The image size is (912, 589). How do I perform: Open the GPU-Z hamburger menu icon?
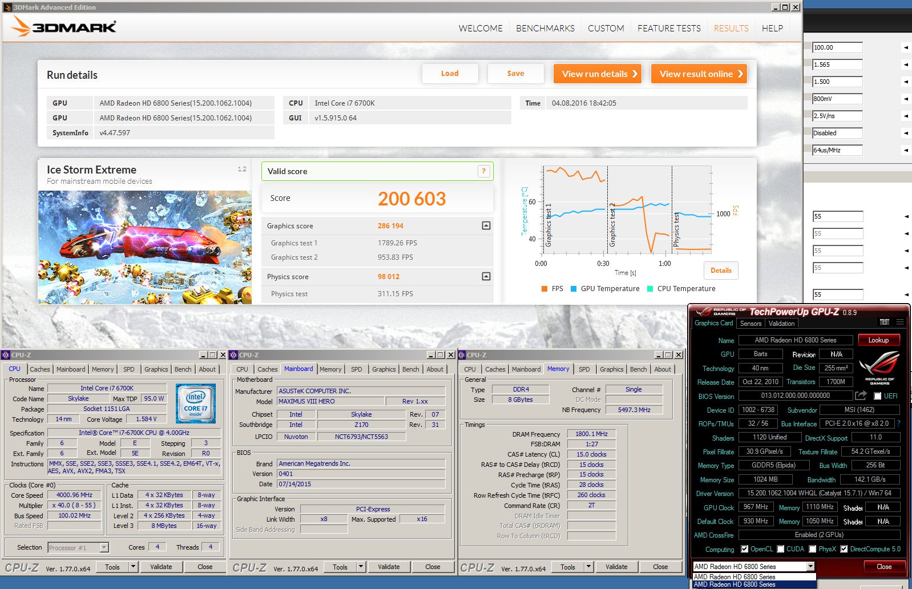900,322
